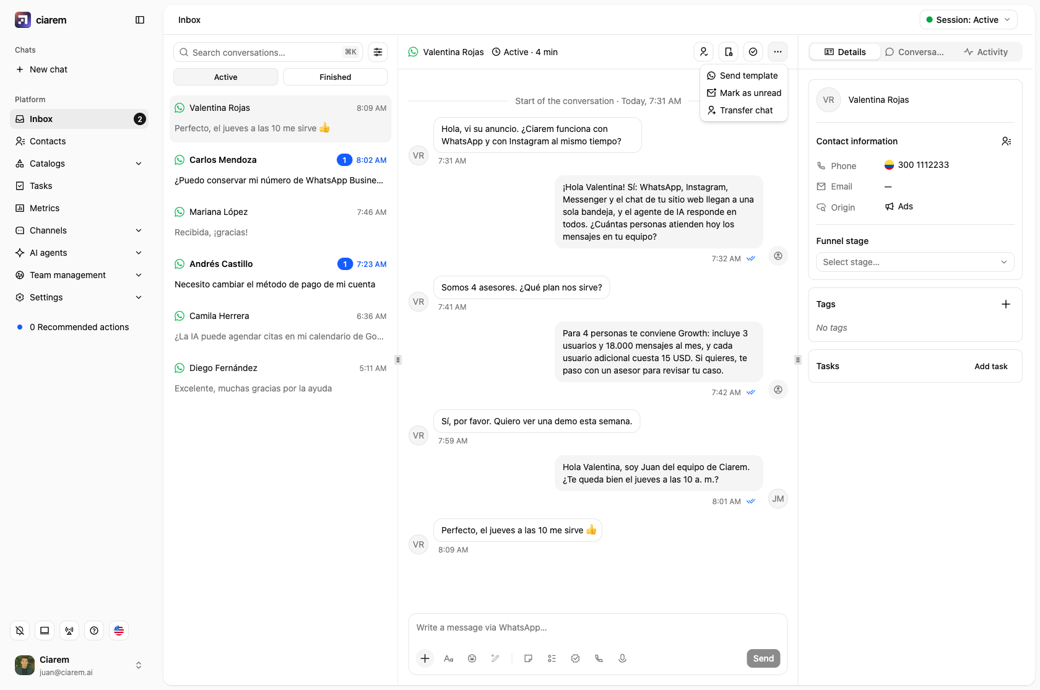
Task: Open Carlos Mendoza conversation
Action: point(280,170)
